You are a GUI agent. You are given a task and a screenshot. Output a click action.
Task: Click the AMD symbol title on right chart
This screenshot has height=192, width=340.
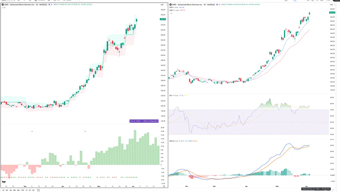(194, 5)
